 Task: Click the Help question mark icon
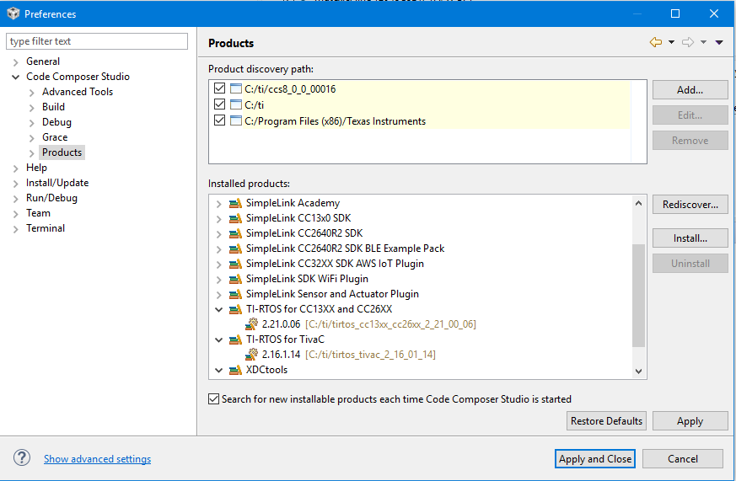tap(22, 458)
